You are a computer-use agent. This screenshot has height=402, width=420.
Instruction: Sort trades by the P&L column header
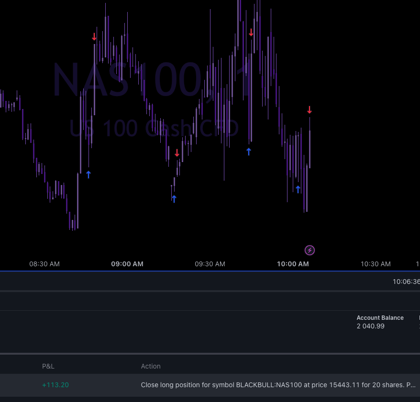48,366
